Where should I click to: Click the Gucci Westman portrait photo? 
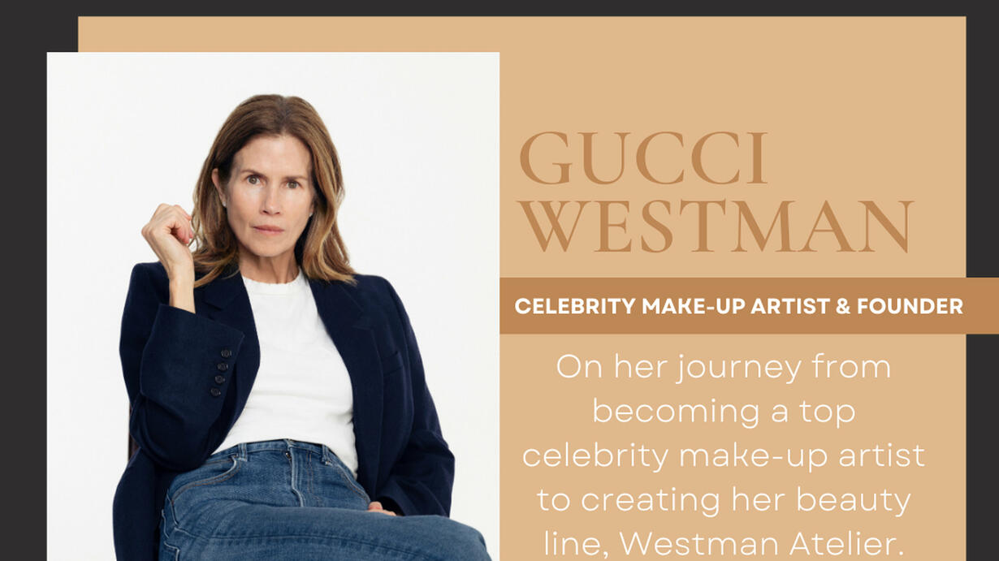click(x=273, y=306)
